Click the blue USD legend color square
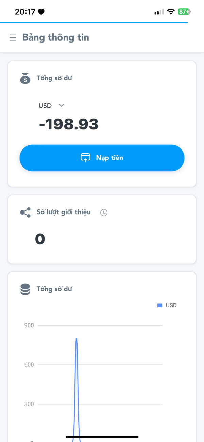 [x=160, y=305]
